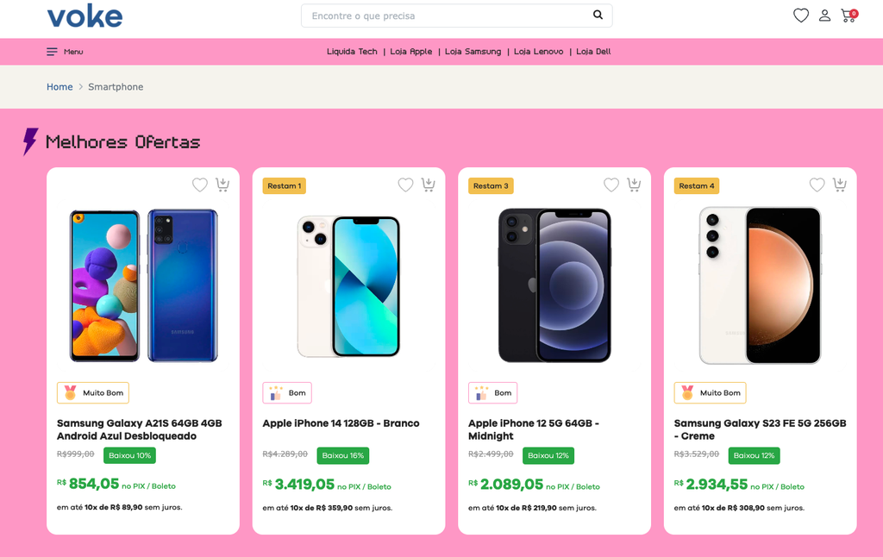Click the search magnifier icon
The image size is (883, 557).
(598, 16)
